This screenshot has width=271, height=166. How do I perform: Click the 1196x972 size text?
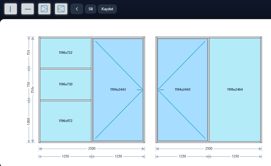pos(66,121)
